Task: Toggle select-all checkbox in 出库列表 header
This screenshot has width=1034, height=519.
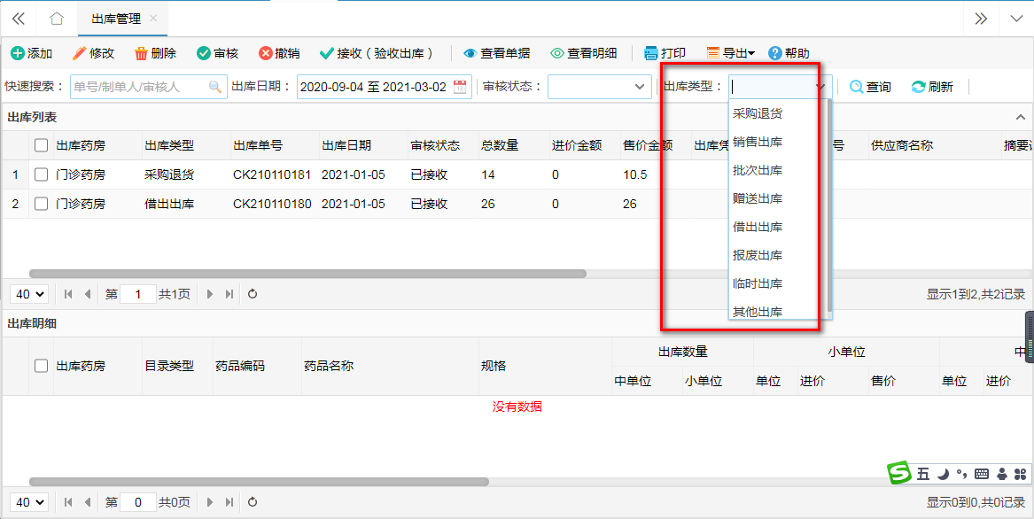Action: click(x=41, y=145)
